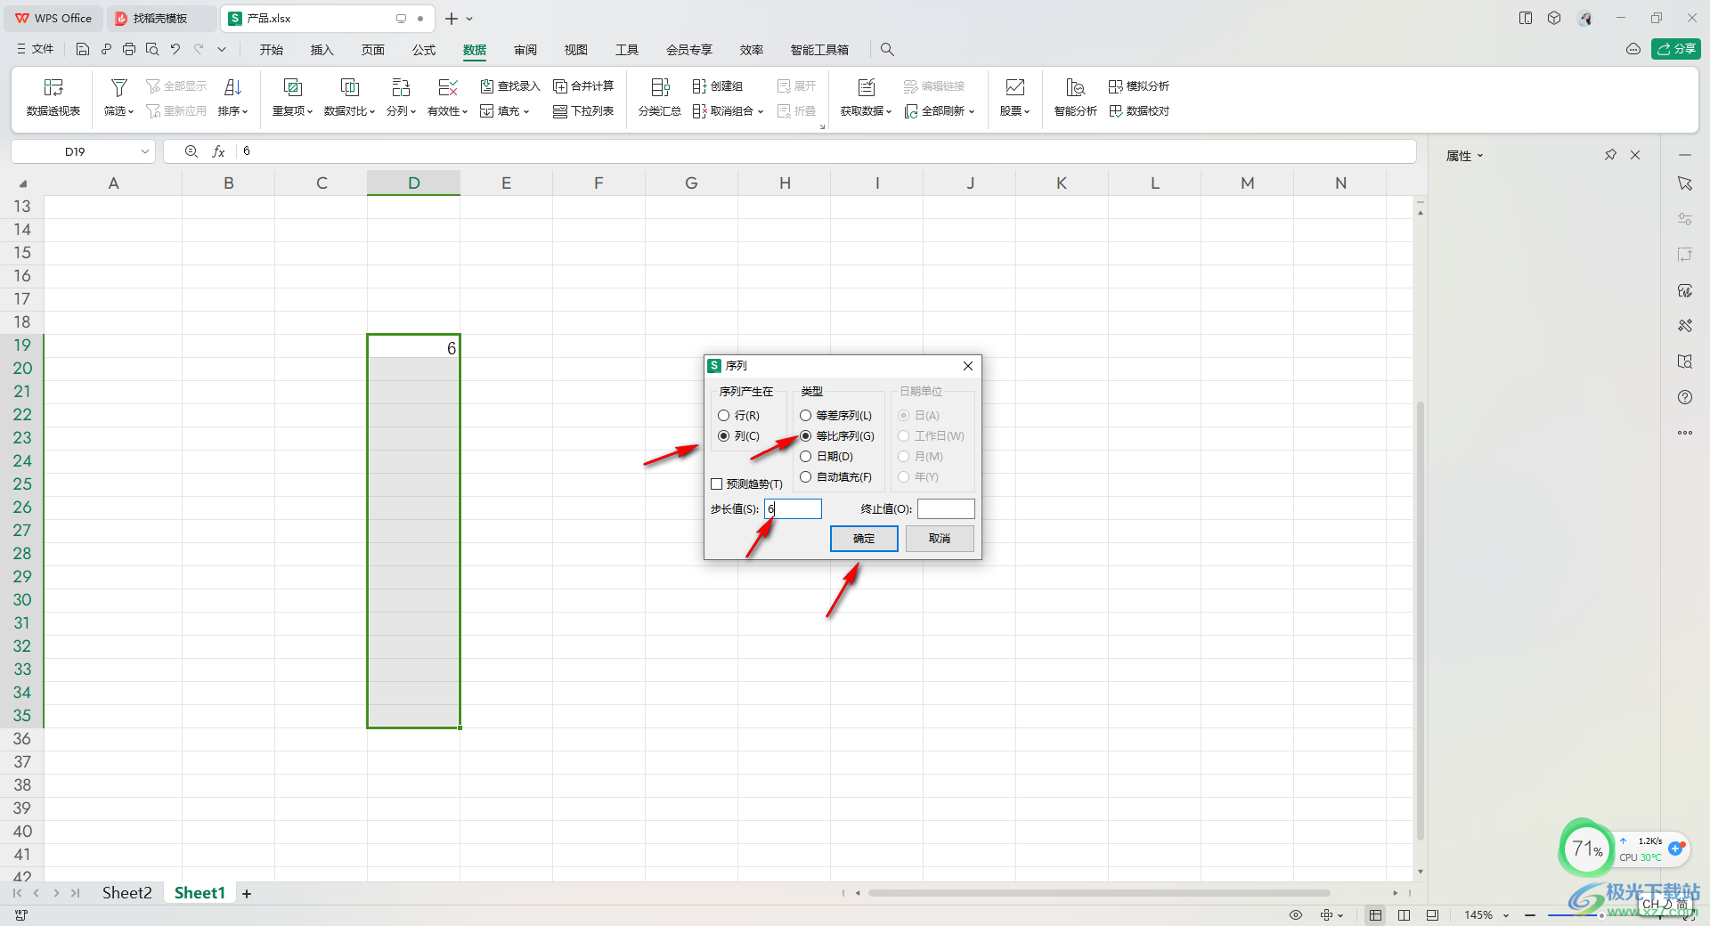The height and width of the screenshot is (926, 1710).
Task: Click Create Group (创建组) in the ribbon
Action: pyautogui.click(x=718, y=86)
